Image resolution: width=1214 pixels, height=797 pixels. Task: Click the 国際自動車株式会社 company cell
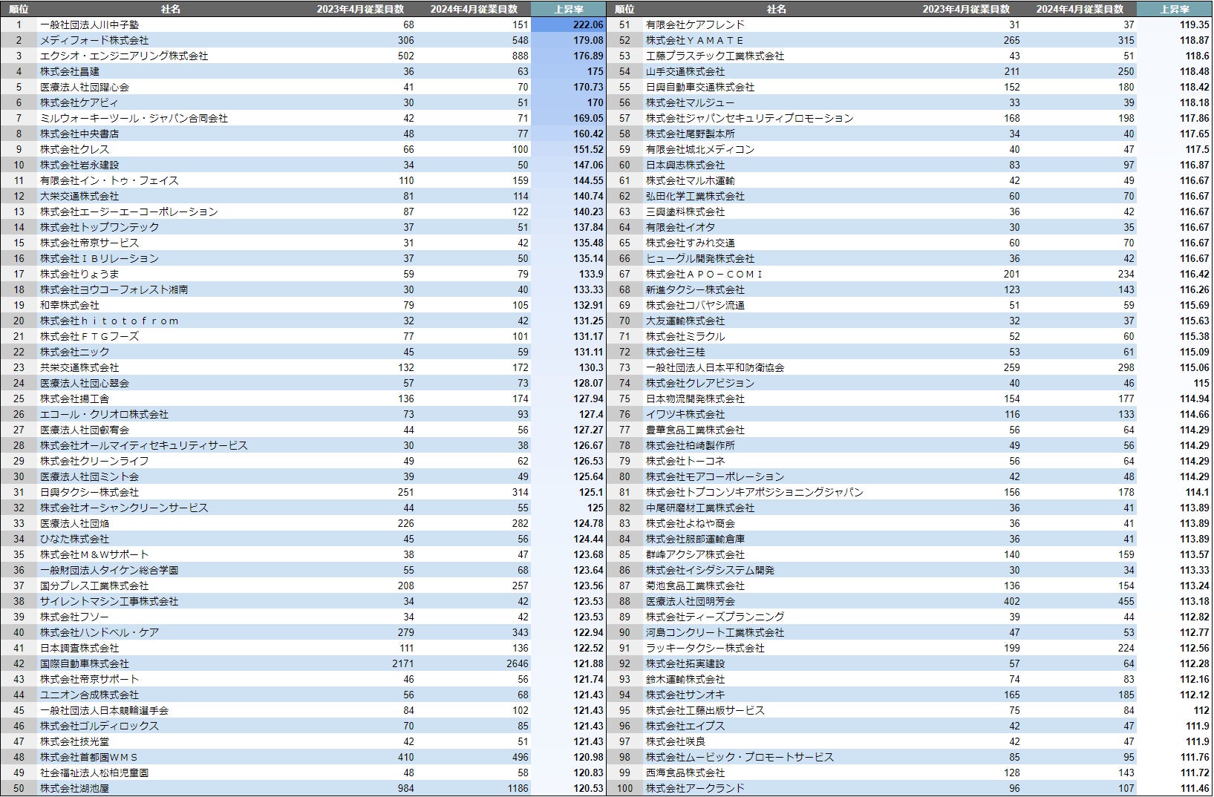coord(85,663)
